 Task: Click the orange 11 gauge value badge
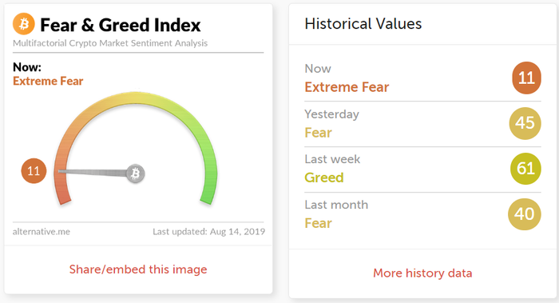[34, 171]
